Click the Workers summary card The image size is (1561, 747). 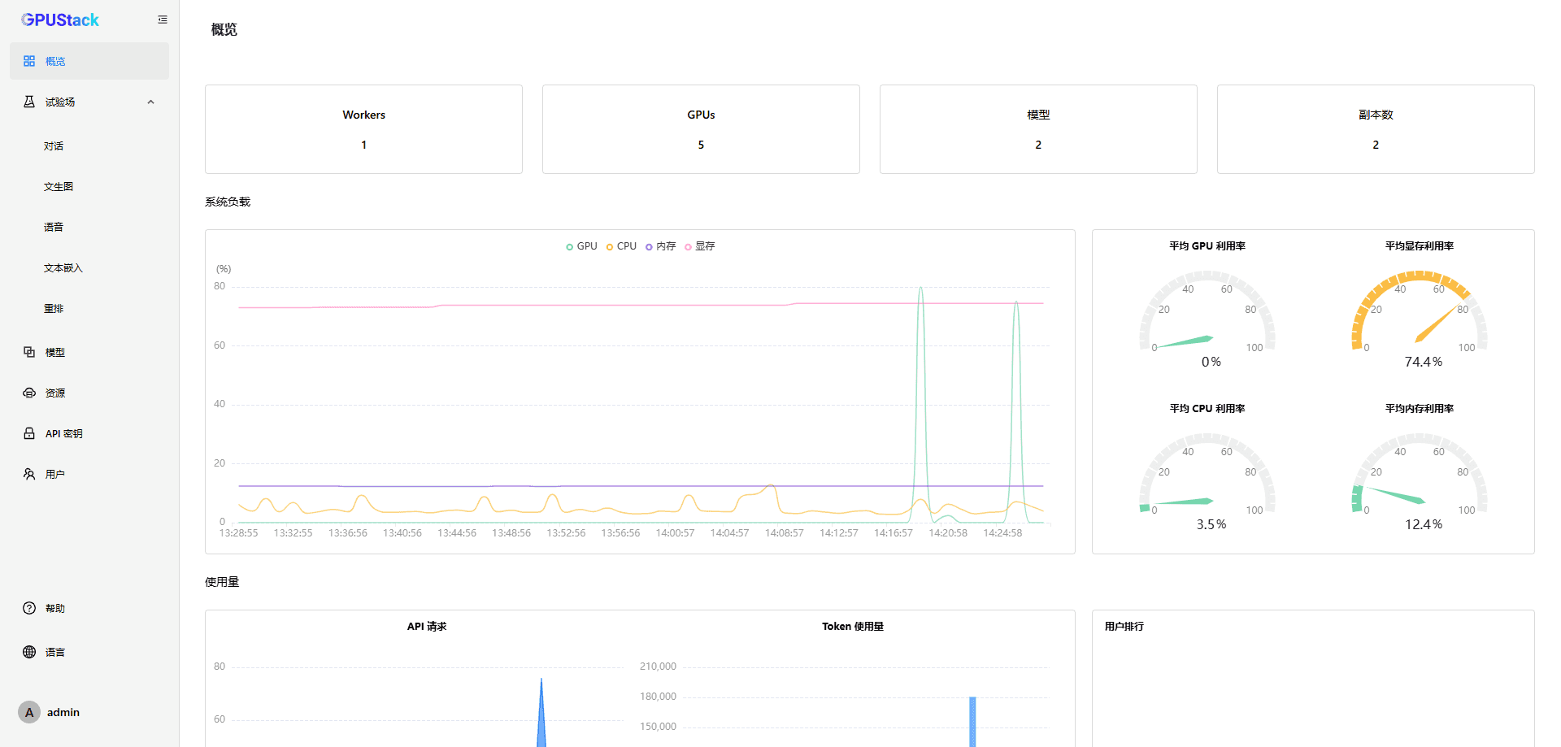pos(363,129)
